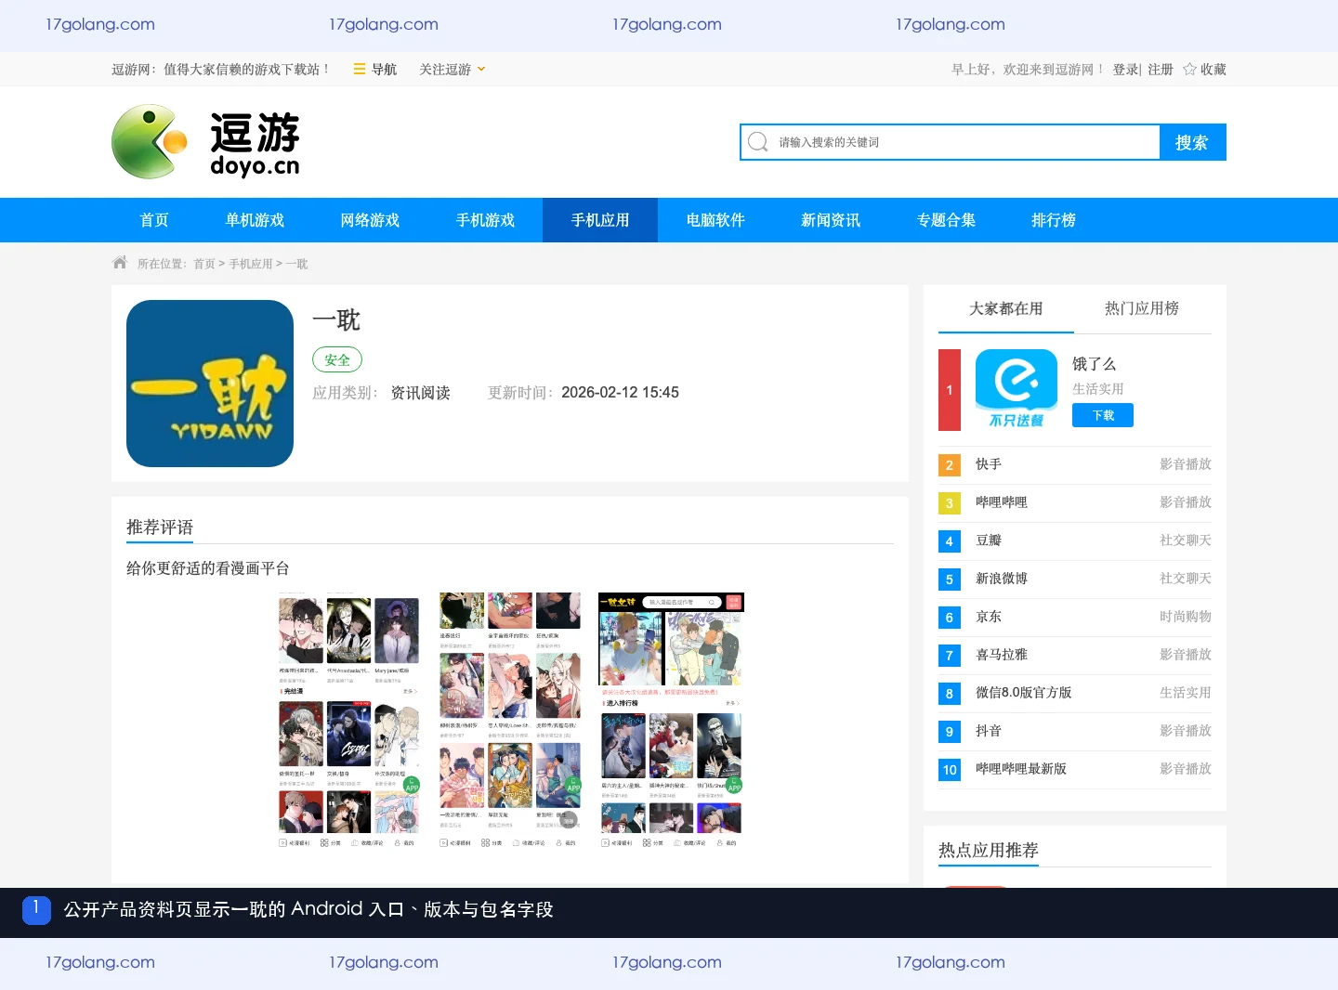Click 首页 in the breadcrumb

(x=204, y=264)
